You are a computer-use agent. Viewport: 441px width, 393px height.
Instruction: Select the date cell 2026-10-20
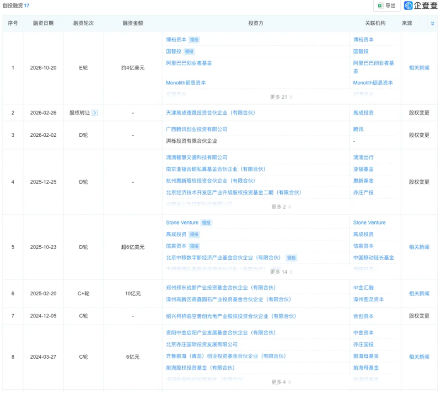point(44,68)
